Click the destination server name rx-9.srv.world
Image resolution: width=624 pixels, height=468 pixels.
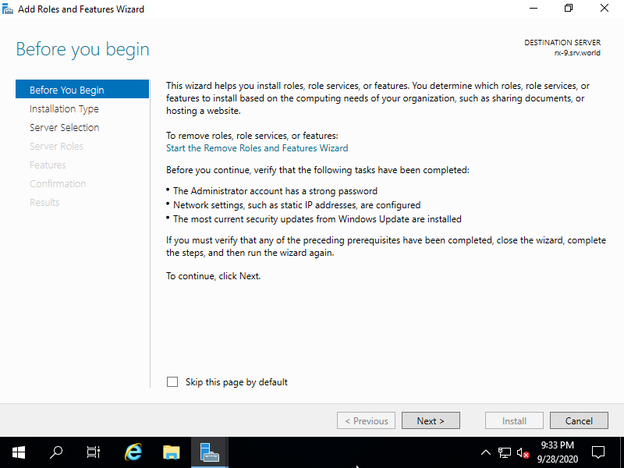[577, 53]
